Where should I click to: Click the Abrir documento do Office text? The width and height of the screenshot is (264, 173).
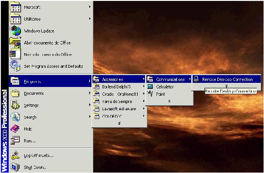point(47,43)
